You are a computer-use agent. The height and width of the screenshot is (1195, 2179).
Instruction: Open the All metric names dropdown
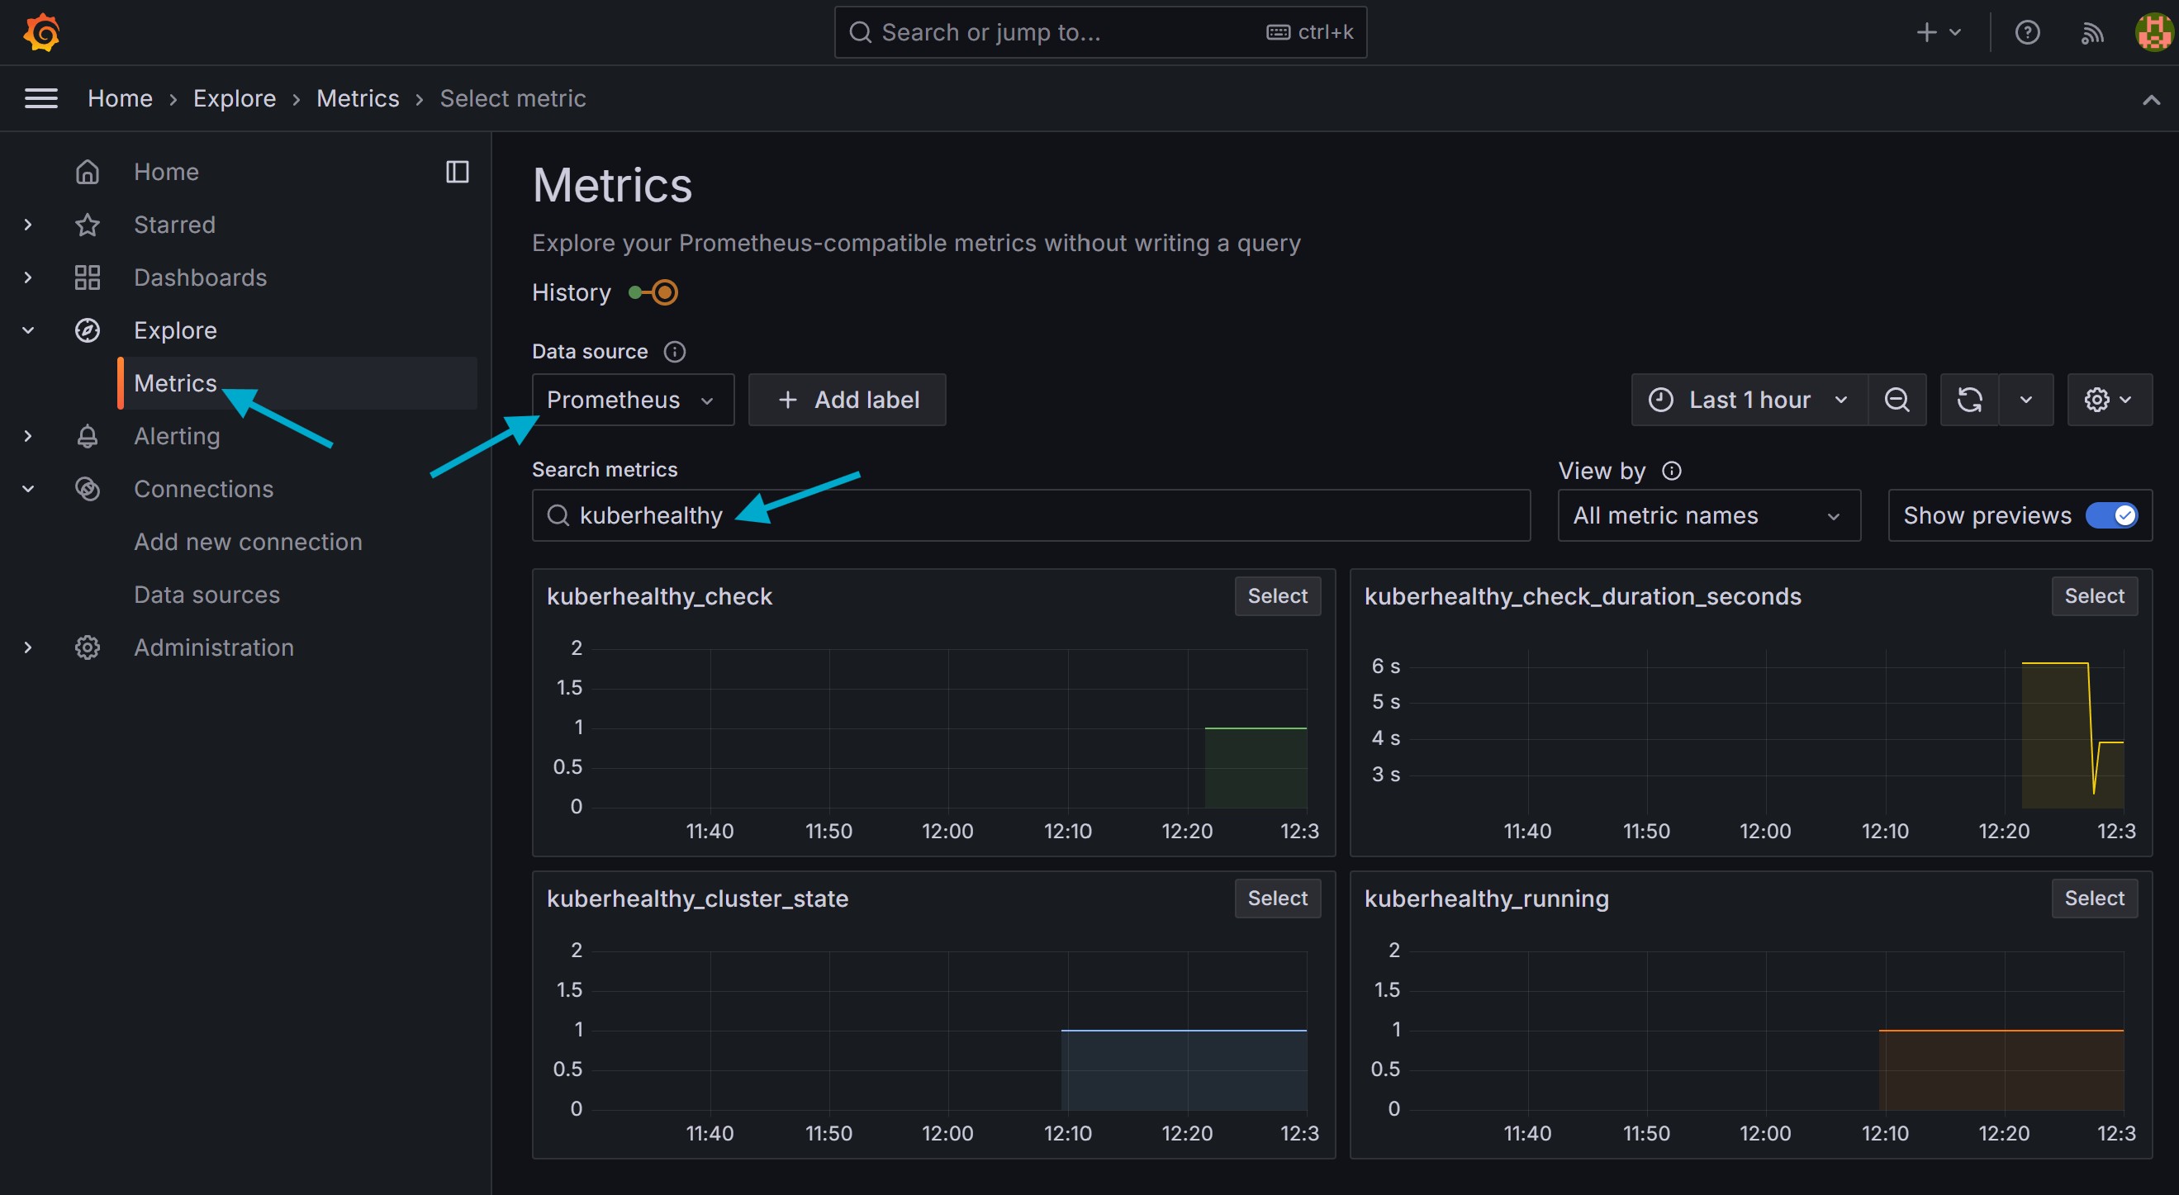[x=1708, y=515]
